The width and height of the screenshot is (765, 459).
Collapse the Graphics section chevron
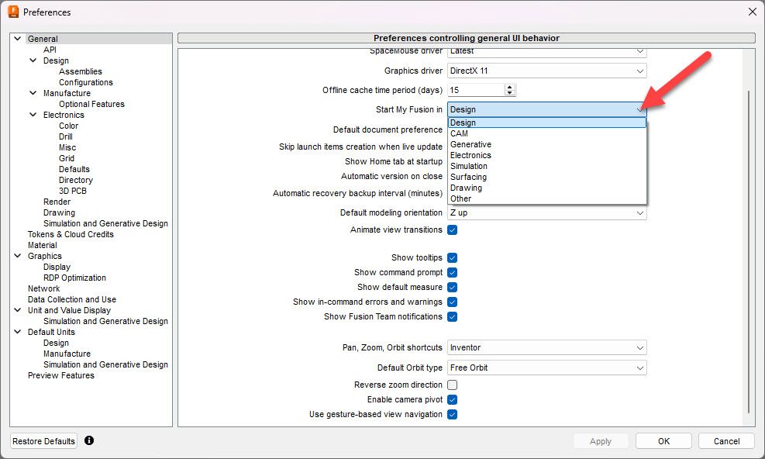click(18, 256)
